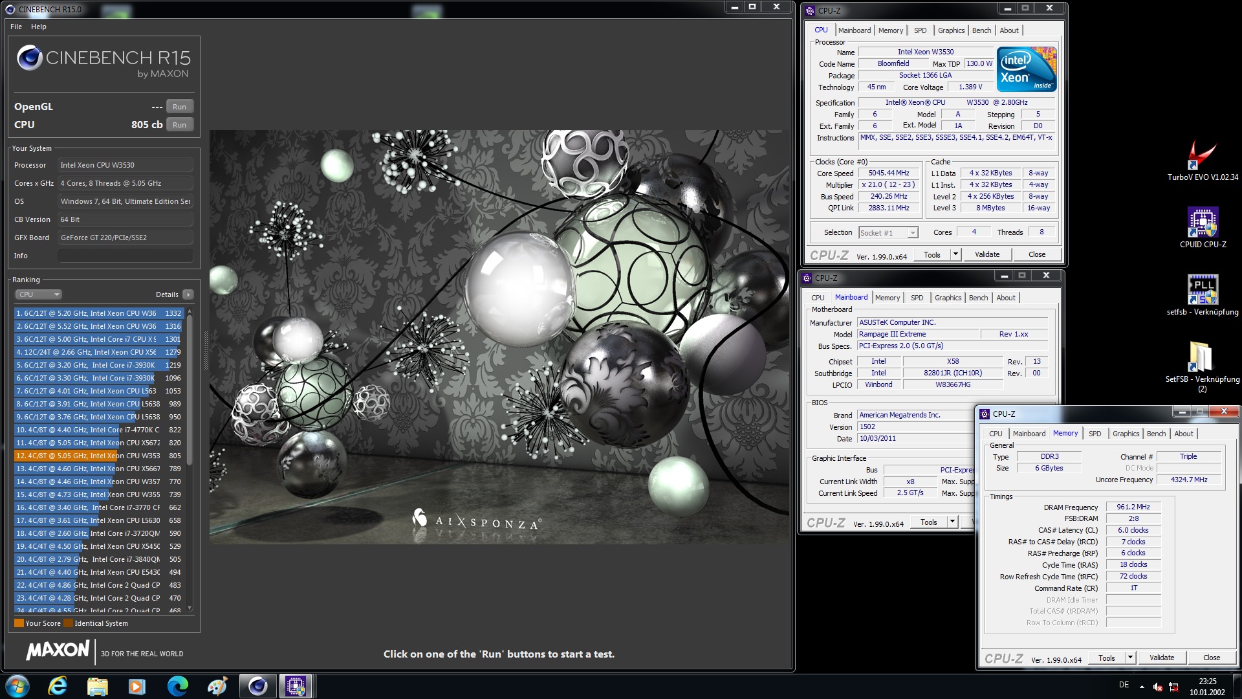The height and width of the screenshot is (699, 1242).
Task: Switch to SPD tab in top CPU-Z
Action: (920, 30)
